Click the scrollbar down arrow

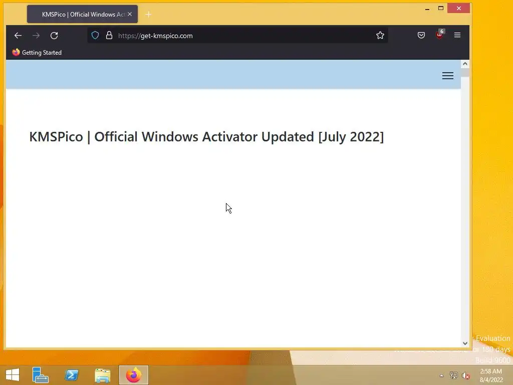click(465, 343)
